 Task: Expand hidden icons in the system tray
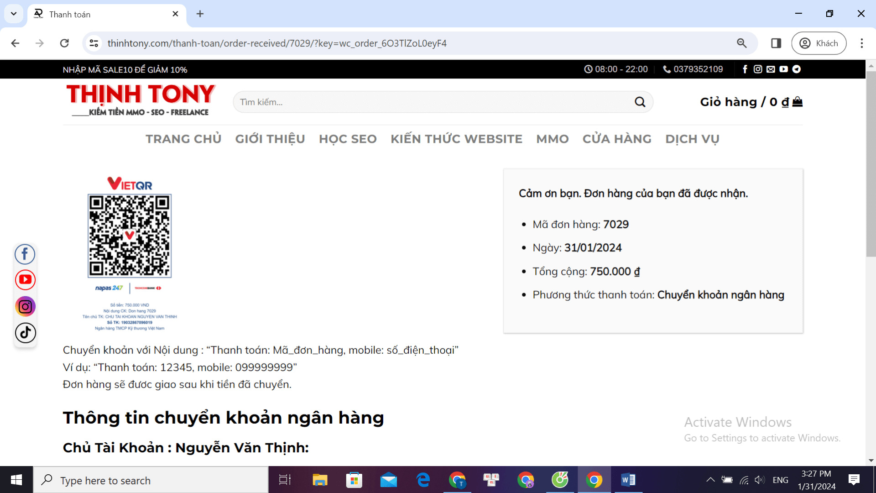point(710,480)
